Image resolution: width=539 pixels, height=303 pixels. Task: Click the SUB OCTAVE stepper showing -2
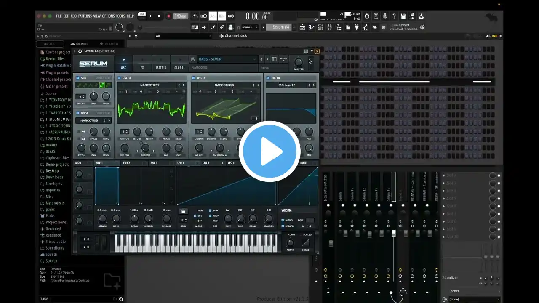click(81, 96)
